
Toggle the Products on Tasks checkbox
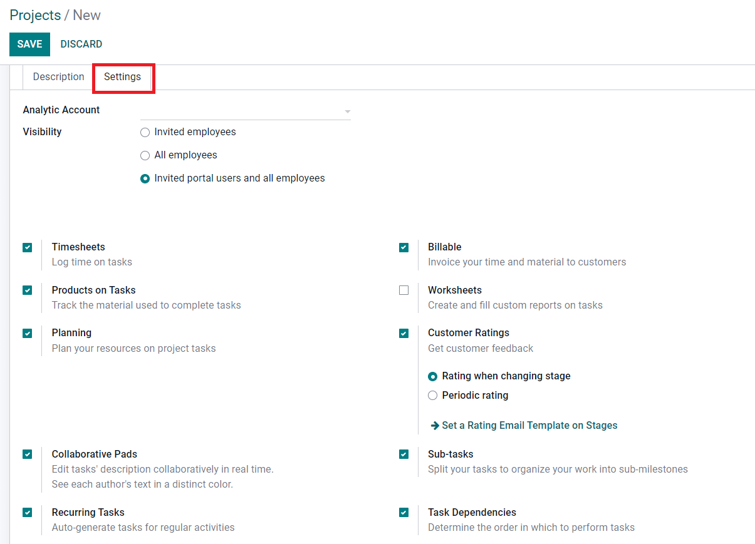coord(28,290)
